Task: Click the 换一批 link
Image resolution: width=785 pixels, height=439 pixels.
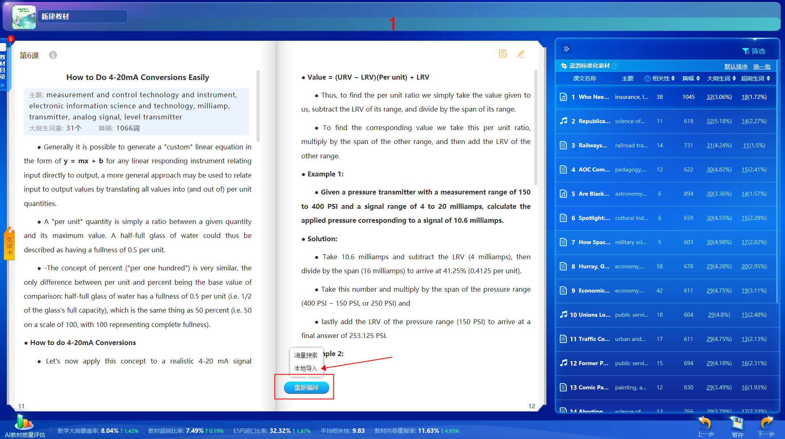Action: pos(762,66)
